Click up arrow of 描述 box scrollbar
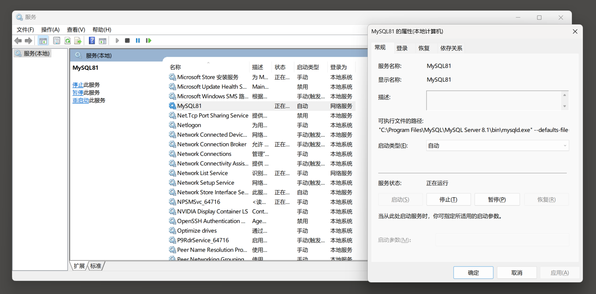Image resolution: width=596 pixels, height=294 pixels. tap(565, 95)
